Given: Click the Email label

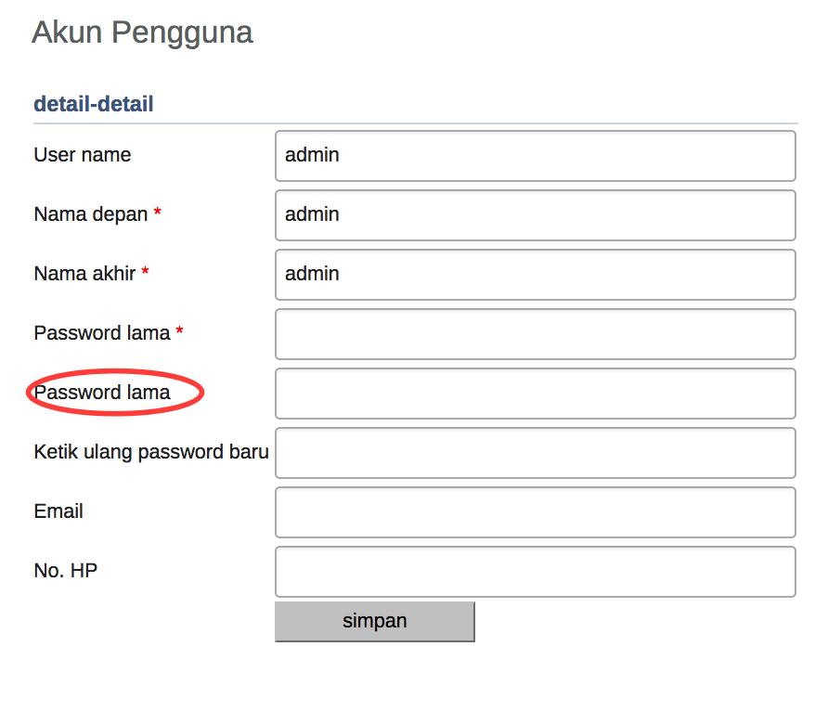Looking at the screenshot, I should pos(58,511).
